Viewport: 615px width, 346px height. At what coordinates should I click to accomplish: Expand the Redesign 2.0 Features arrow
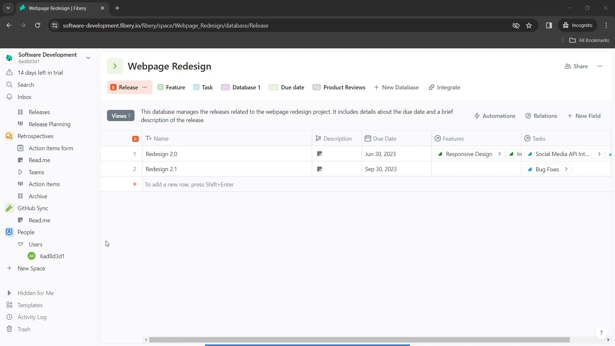tap(500, 154)
